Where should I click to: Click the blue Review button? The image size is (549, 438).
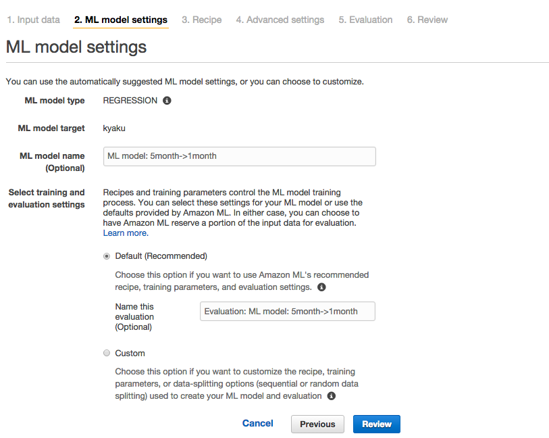pos(377,424)
